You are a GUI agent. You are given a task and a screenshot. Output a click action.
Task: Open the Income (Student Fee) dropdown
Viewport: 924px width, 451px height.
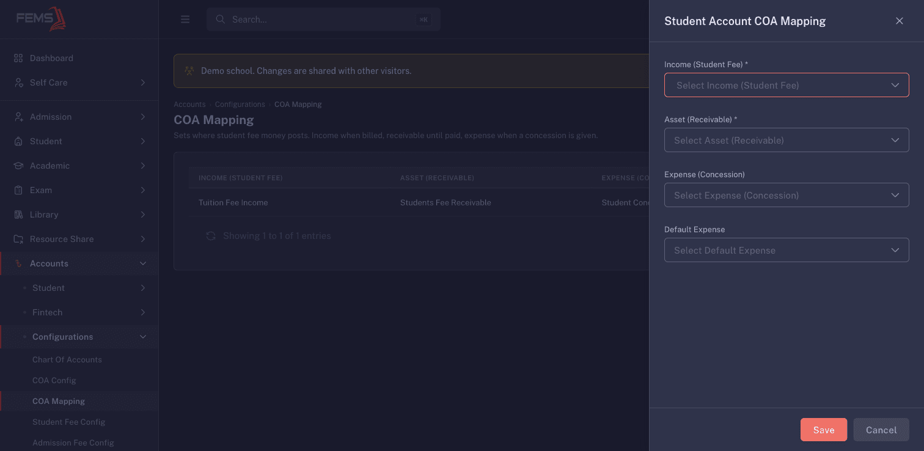[x=787, y=86]
